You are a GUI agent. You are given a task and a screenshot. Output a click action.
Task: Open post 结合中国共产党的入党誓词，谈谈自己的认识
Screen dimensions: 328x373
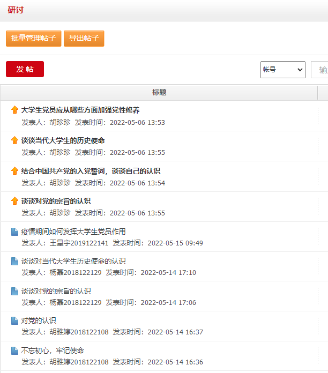click(x=91, y=171)
